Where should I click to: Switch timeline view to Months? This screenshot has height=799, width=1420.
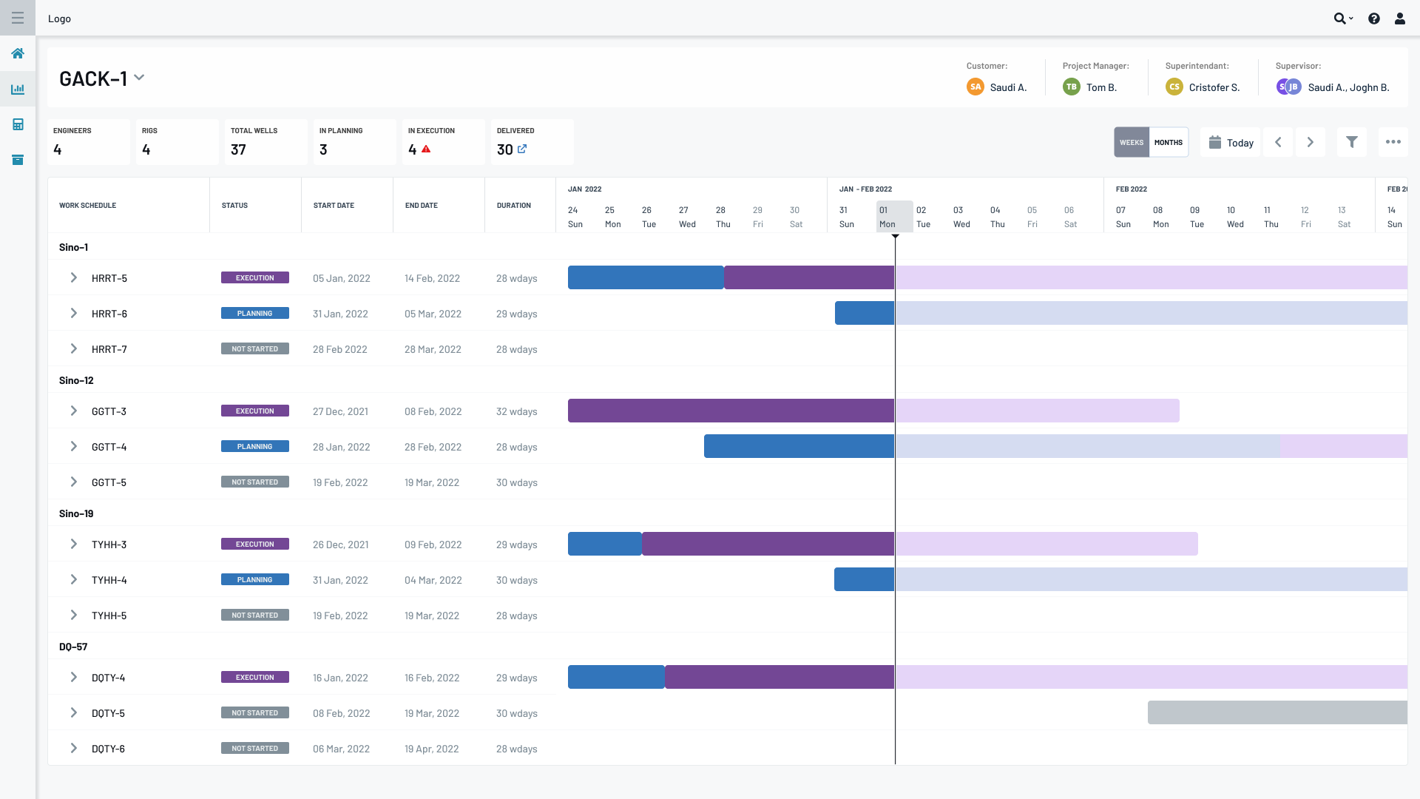(x=1169, y=142)
